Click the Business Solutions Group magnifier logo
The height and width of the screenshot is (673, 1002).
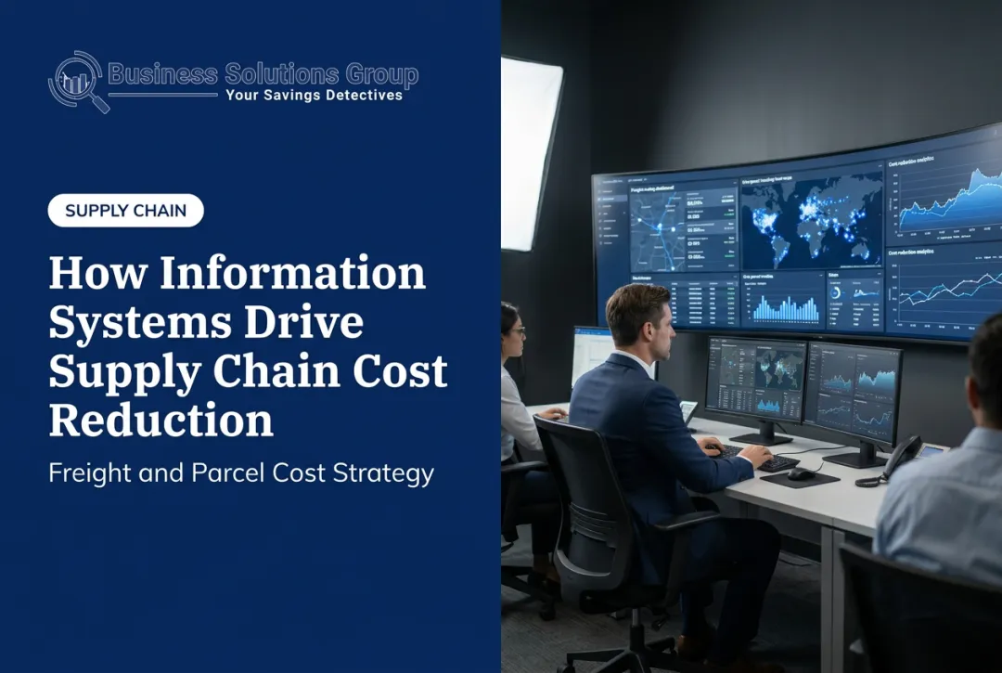[78, 82]
